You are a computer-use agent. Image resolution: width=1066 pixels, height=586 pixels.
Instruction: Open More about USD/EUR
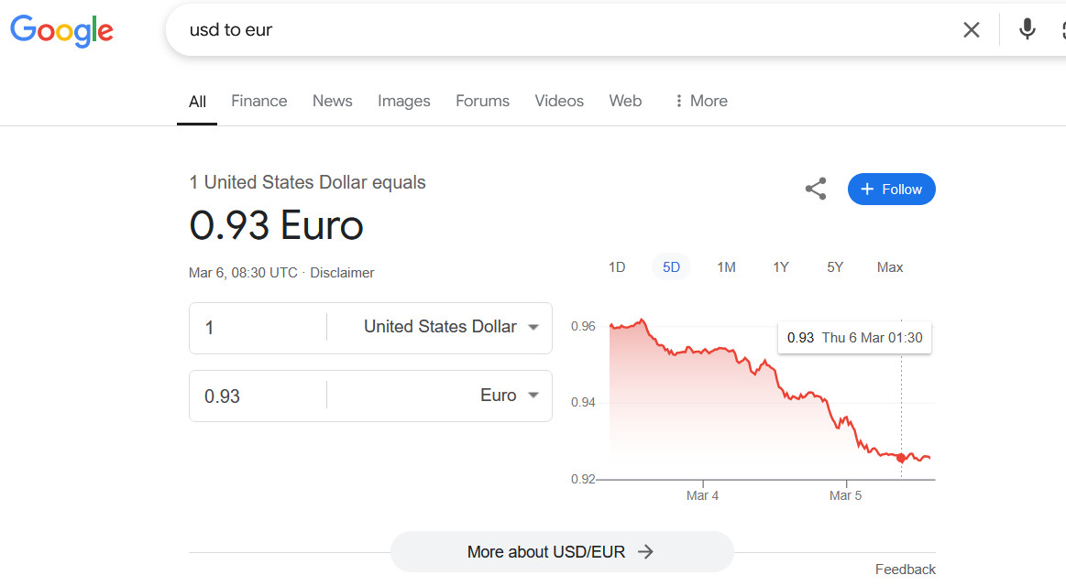(x=561, y=552)
